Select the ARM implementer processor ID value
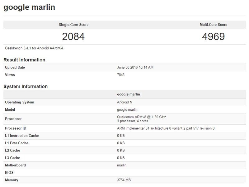Screen dimensions: 249x187 [166, 128]
